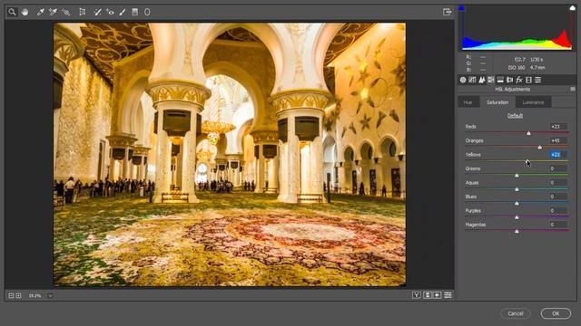Open the Basic panel icon
The image size is (581, 326).
pos(463,80)
